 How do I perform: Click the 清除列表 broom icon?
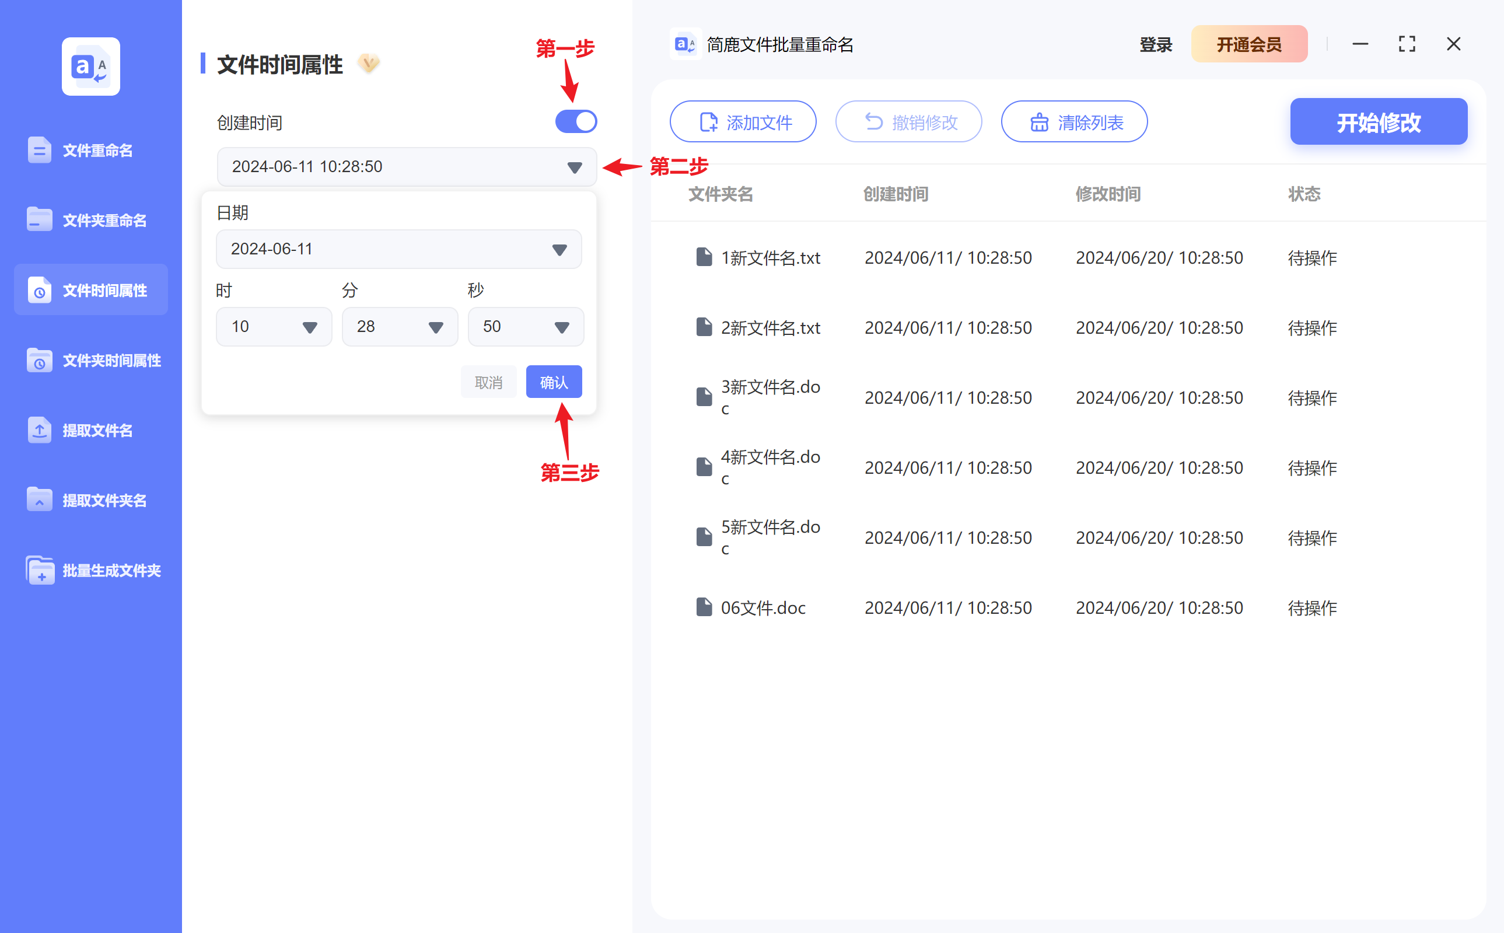pyautogui.click(x=1038, y=121)
